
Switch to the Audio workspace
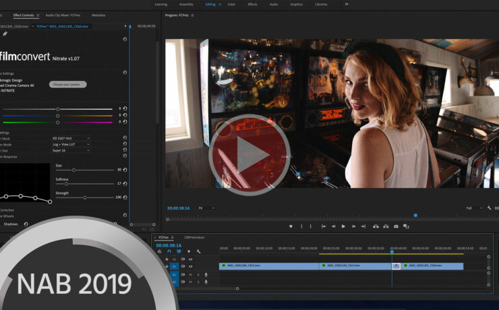(274, 4)
